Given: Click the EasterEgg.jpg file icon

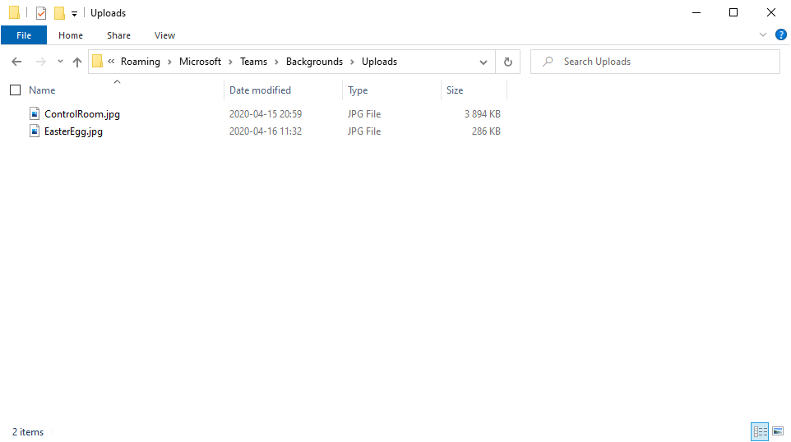Looking at the screenshot, I should tap(35, 131).
